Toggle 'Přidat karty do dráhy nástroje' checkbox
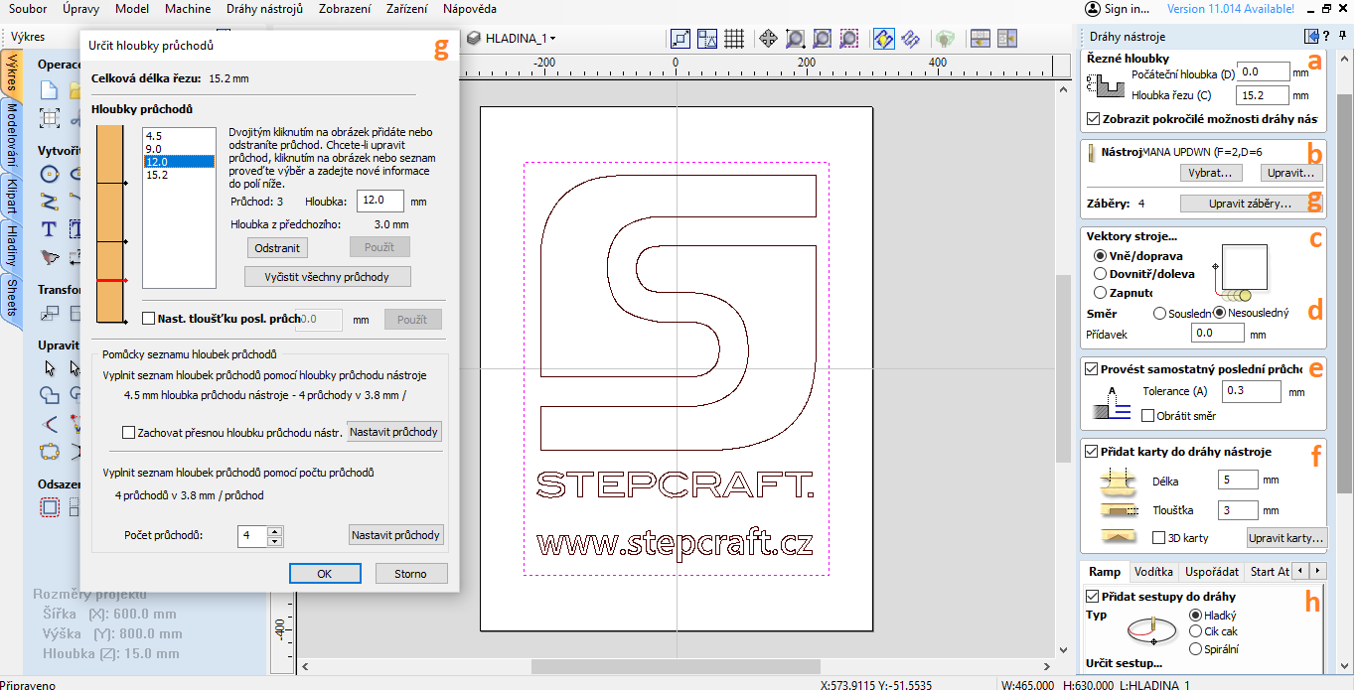1360x690 pixels. [1093, 452]
